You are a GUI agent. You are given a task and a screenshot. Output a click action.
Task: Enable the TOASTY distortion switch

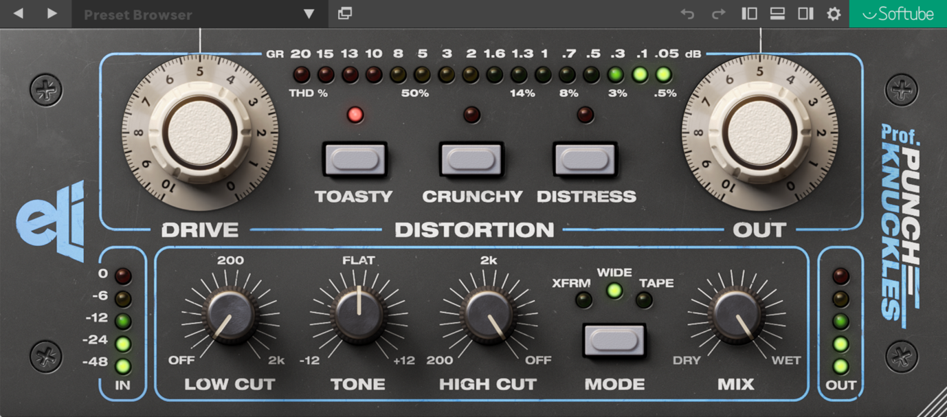click(355, 159)
